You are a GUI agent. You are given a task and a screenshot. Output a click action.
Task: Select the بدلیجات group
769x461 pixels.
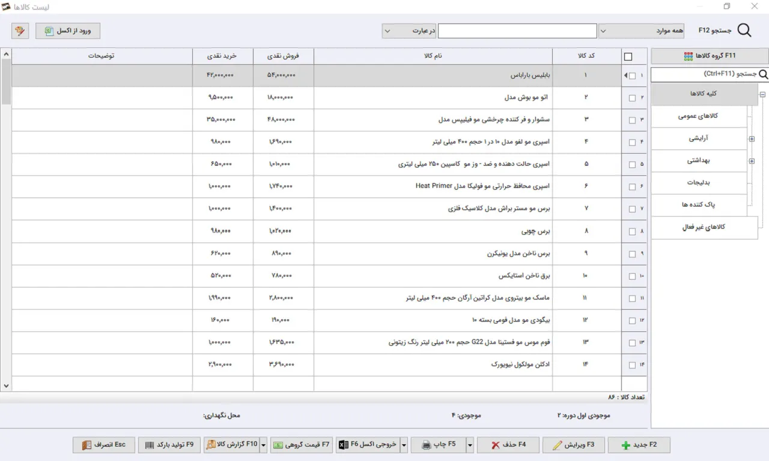[699, 183]
